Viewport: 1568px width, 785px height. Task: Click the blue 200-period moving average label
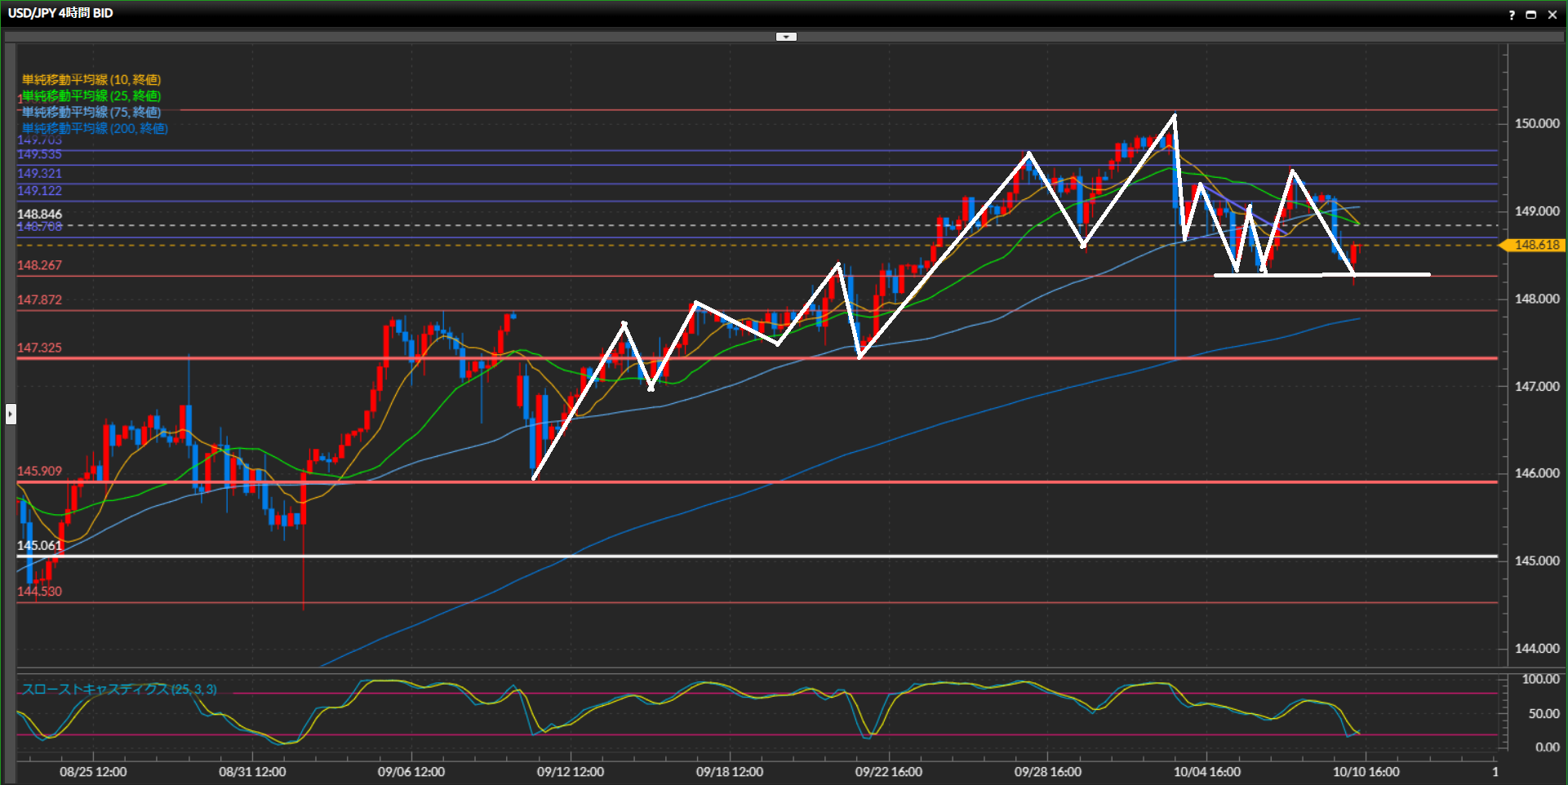point(95,128)
